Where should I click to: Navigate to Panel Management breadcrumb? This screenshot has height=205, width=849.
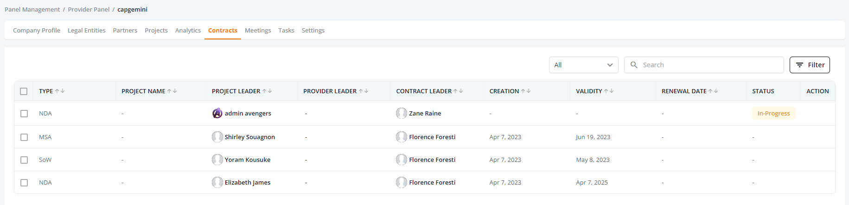[x=32, y=9]
